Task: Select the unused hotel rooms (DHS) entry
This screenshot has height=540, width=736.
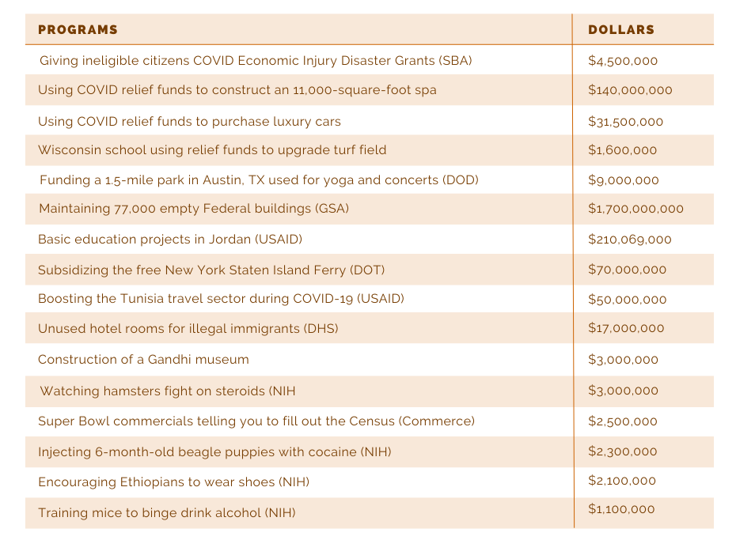Action: [188, 328]
